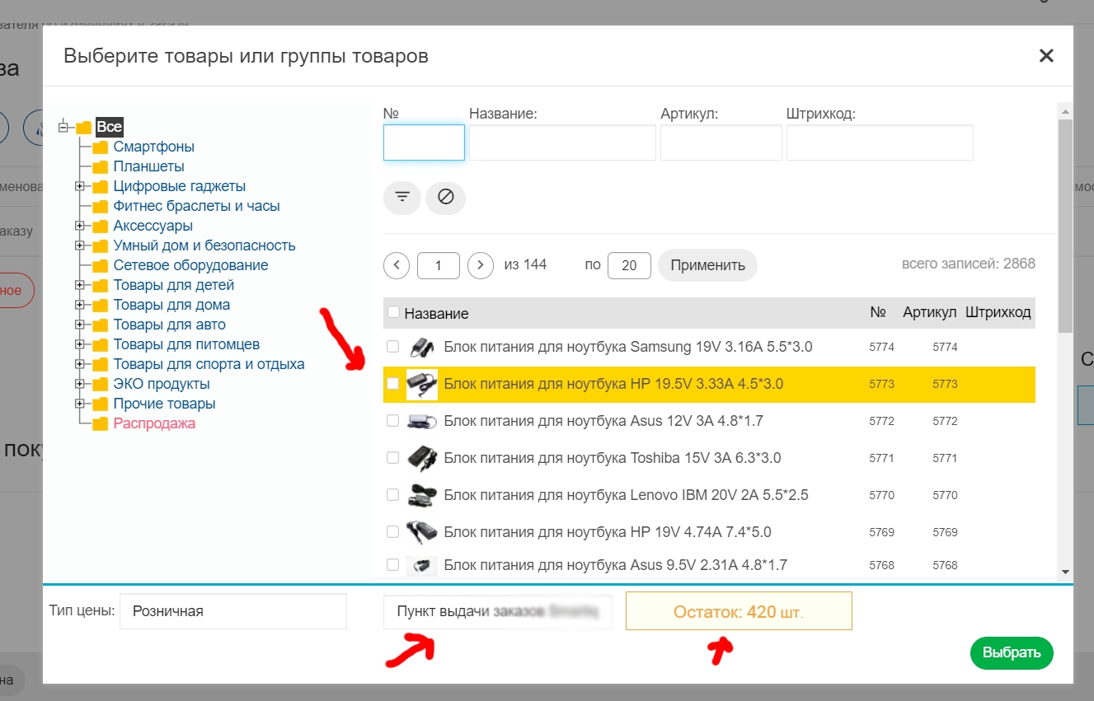Click the list scrollbar down arrow
Screen dimensions: 1094x701
1065,572
